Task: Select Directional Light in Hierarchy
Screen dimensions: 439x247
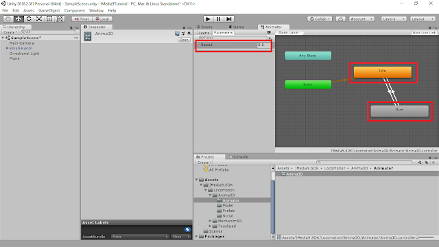Action: (25, 54)
